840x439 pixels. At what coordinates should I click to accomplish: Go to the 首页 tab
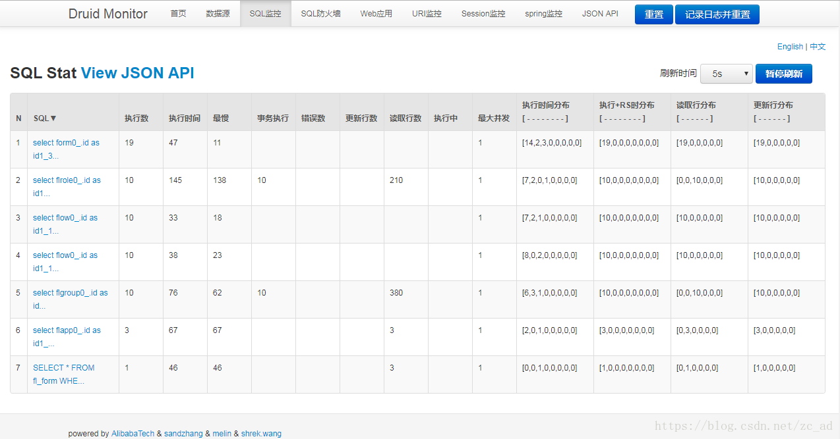point(178,13)
